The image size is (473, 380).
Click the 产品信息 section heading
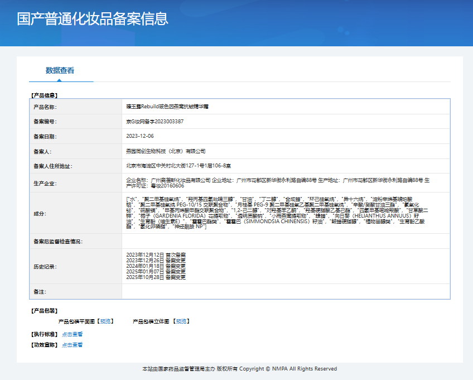click(44, 95)
